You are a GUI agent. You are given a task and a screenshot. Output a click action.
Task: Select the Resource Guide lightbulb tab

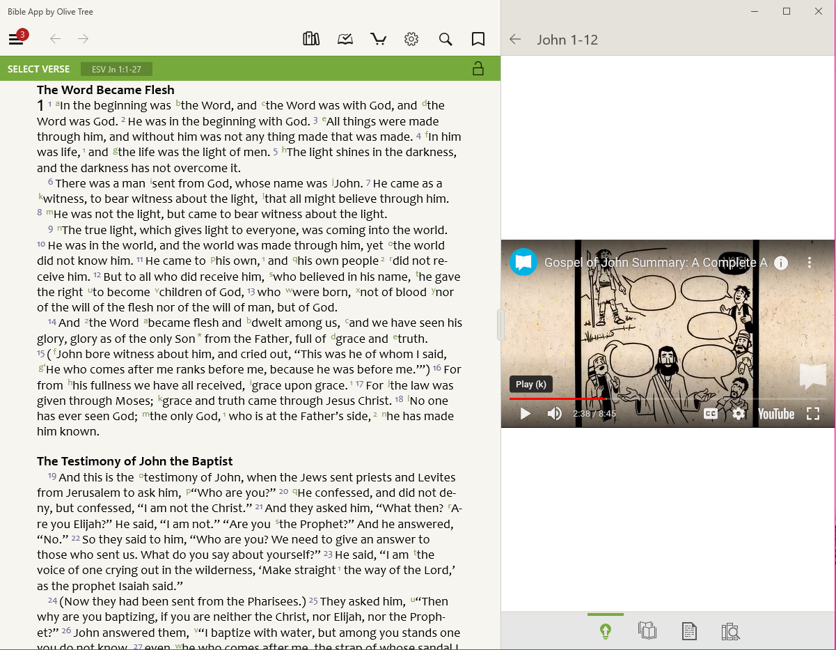(606, 631)
